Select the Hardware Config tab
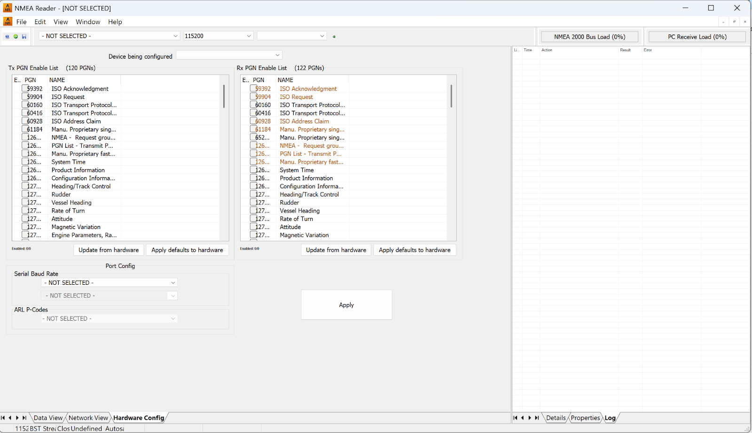The width and height of the screenshot is (752, 433). tap(139, 418)
